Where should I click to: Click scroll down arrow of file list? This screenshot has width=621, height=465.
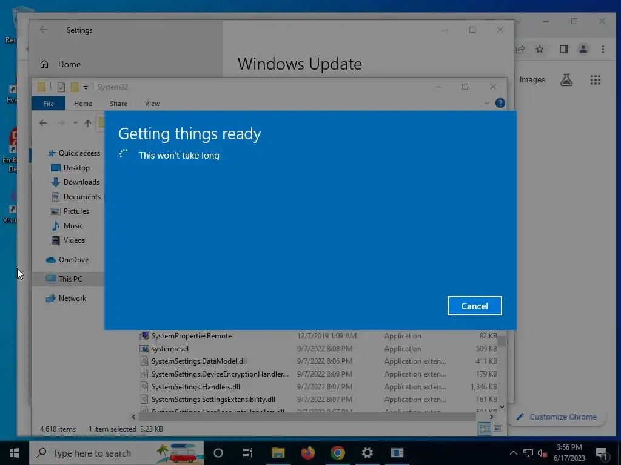click(502, 406)
